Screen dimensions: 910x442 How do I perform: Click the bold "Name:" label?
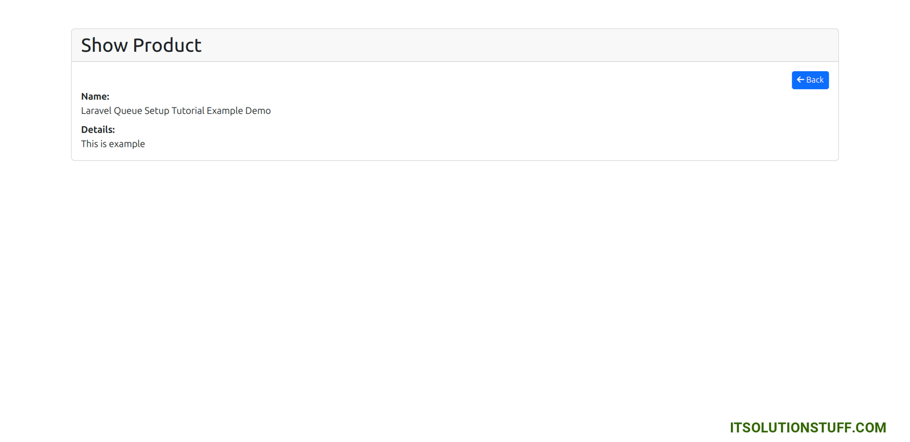coord(95,97)
